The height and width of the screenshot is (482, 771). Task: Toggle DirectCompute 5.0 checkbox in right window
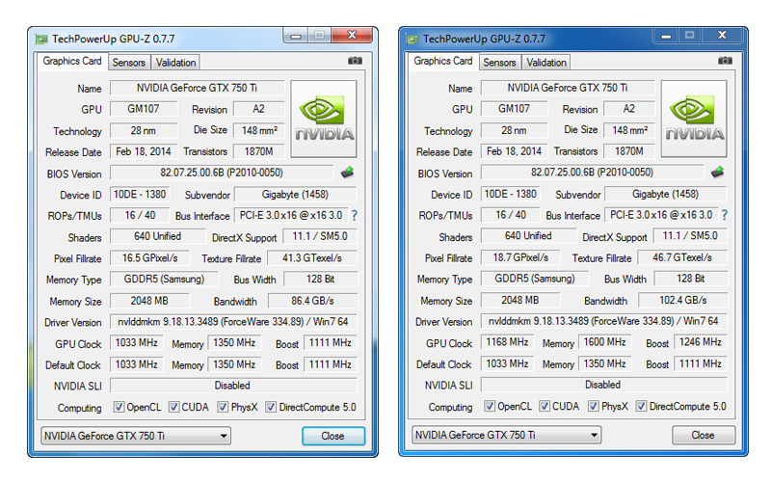pyautogui.click(x=641, y=406)
